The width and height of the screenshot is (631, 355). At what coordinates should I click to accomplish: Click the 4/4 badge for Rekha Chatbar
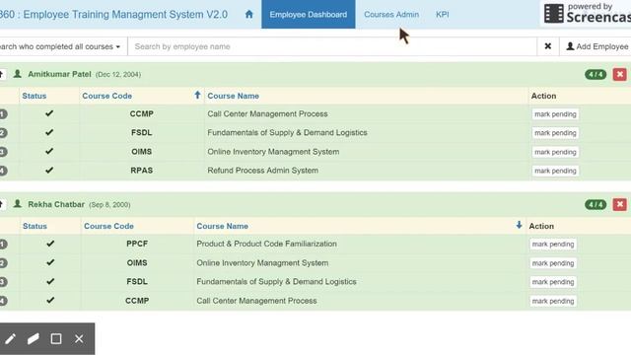[596, 204]
